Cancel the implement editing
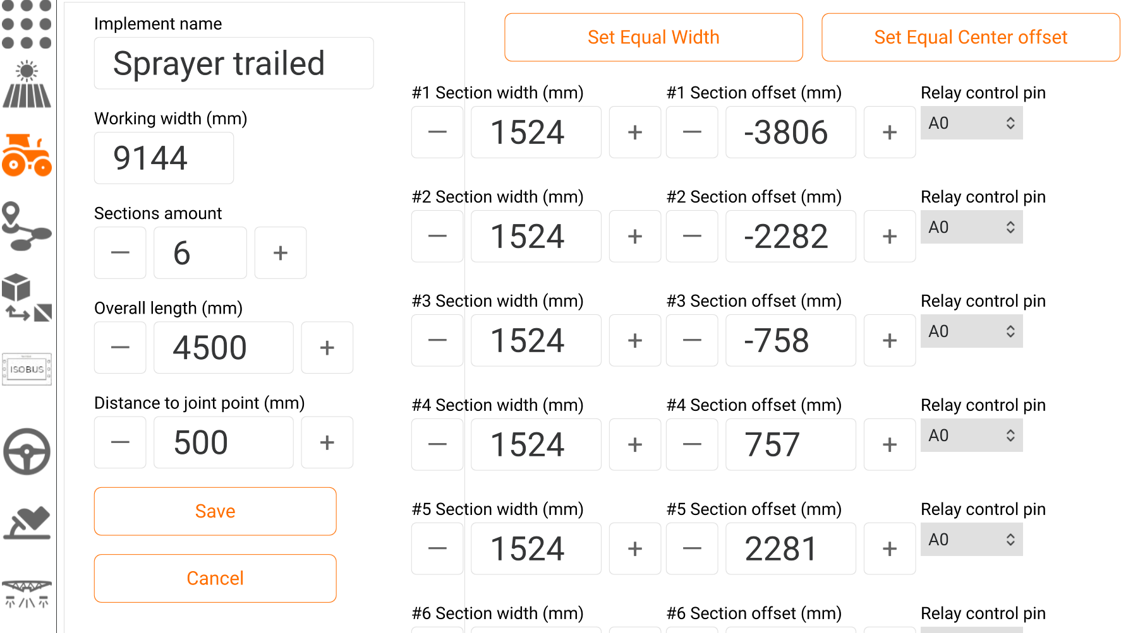Screen dimensions: 1145x633 point(215,578)
